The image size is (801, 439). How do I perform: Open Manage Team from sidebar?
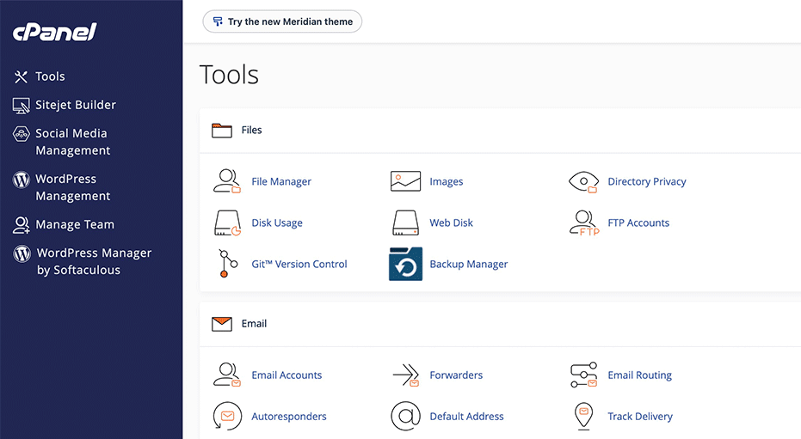75,225
